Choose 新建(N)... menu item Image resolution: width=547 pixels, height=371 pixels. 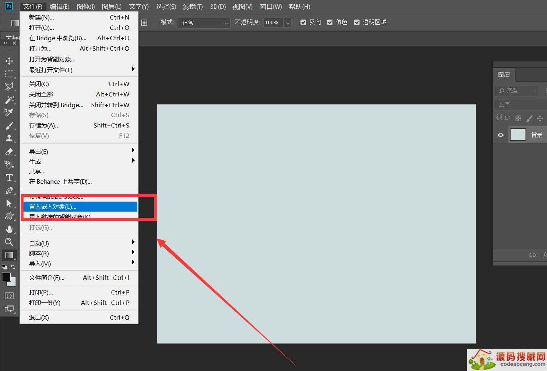coord(79,17)
